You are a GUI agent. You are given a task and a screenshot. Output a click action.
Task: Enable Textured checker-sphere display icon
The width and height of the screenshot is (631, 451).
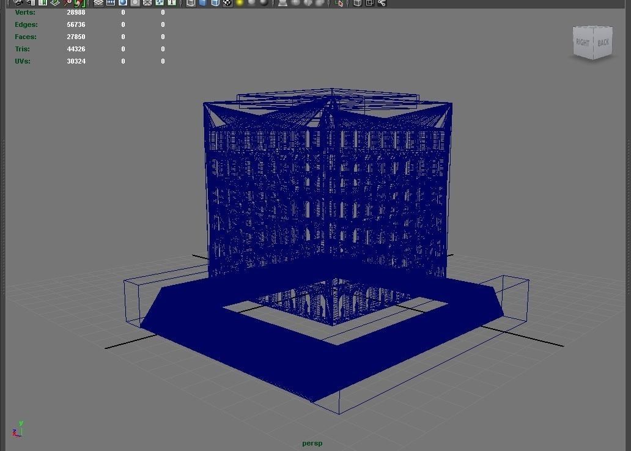pyautogui.click(x=227, y=2)
